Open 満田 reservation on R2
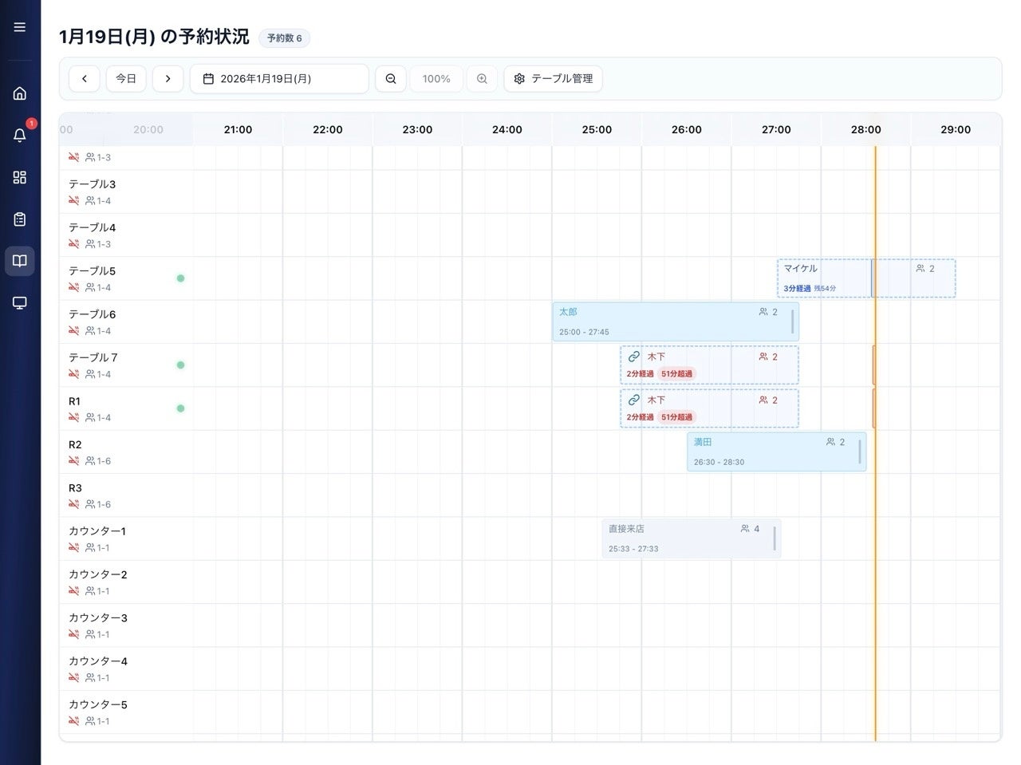This screenshot has width=1021, height=765. click(775, 452)
